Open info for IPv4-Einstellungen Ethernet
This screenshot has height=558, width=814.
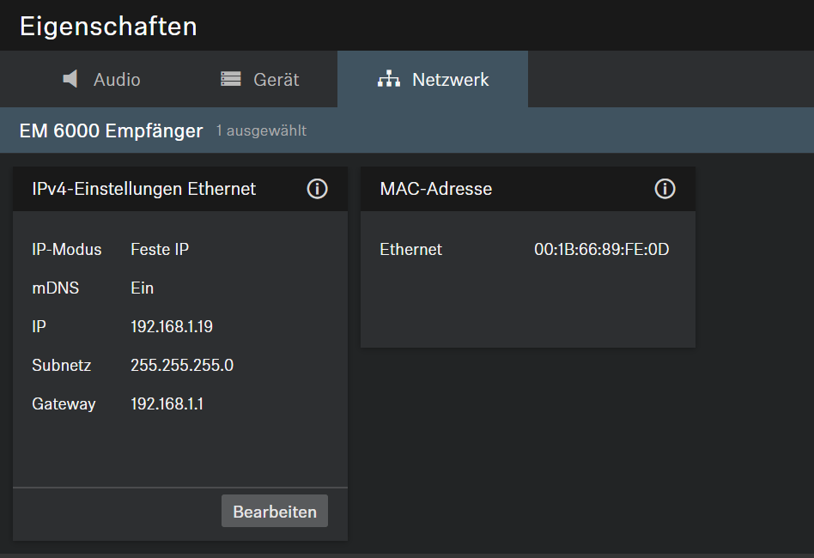pyautogui.click(x=318, y=189)
